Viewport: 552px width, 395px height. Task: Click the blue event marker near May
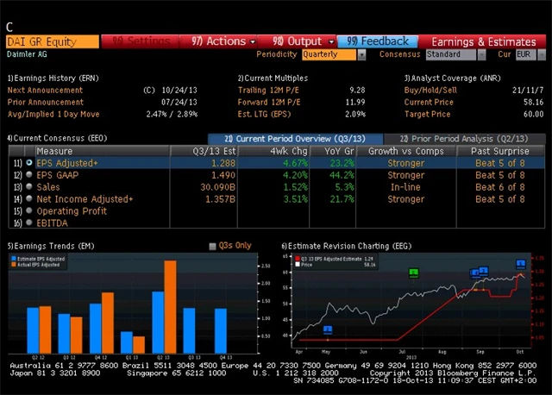[328, 329]
